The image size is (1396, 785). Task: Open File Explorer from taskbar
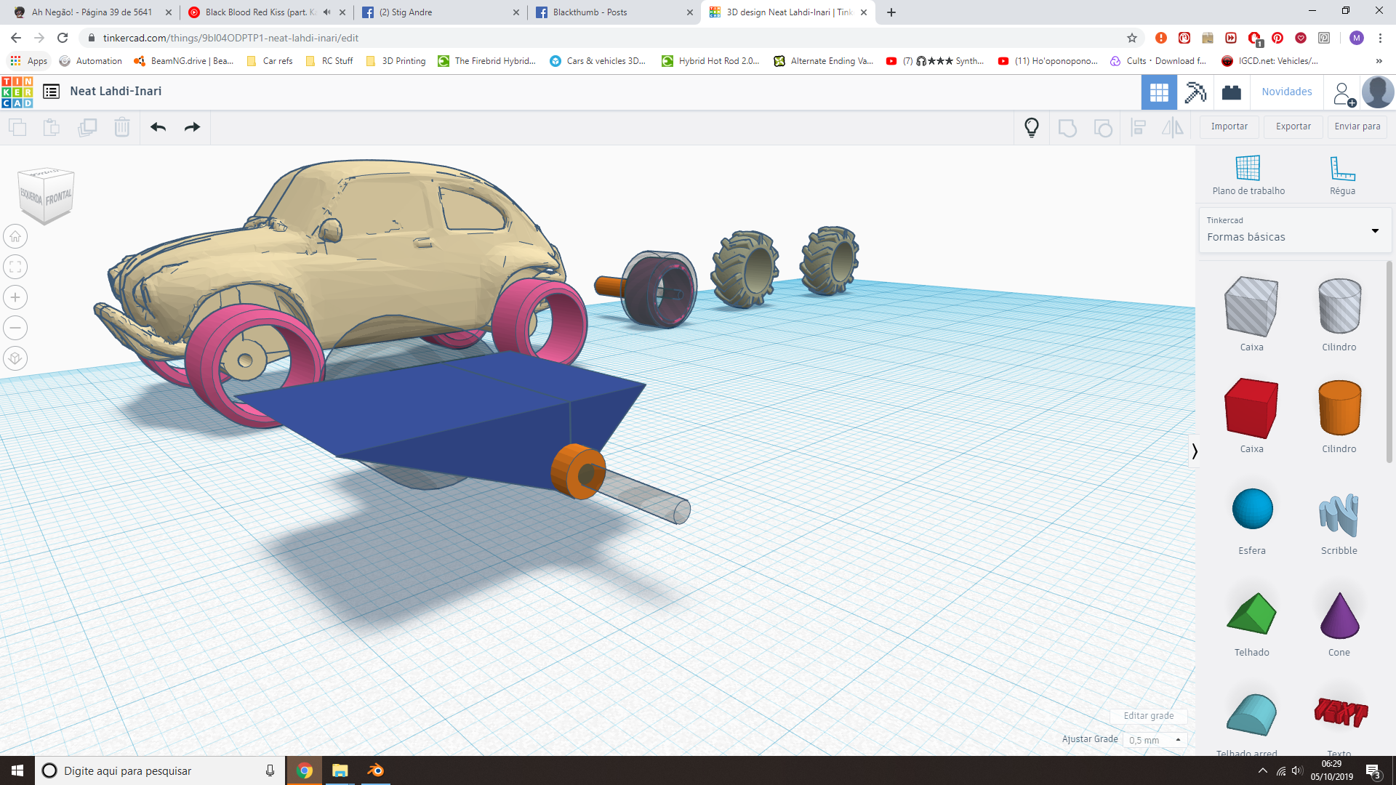[x=340, y=770]
